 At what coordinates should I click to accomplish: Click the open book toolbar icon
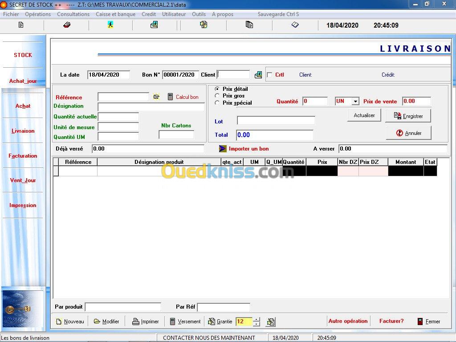pyautogui.click(x=295, y=25)
